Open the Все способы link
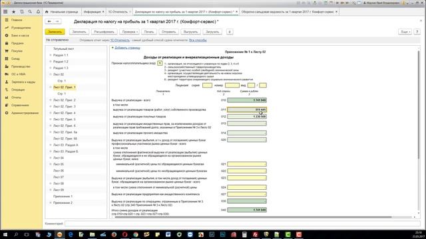The image size is (426, 239). tap(198, 40)
